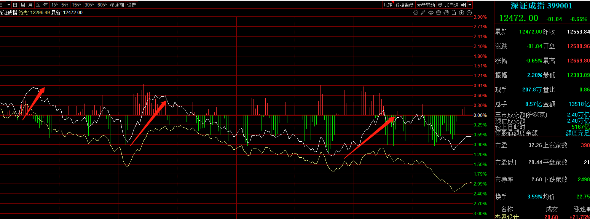Click the 平盘家数 label

(x=555, y=162)
